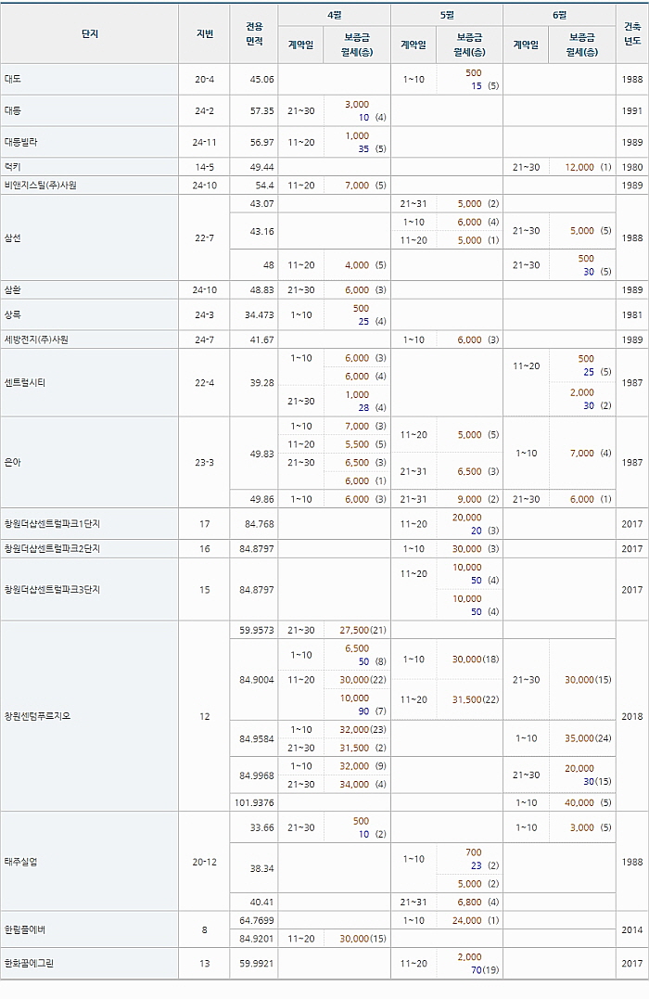Screen dimensions: 649x999
Task: Click the area value 57.35
Action: click(261, 111)
